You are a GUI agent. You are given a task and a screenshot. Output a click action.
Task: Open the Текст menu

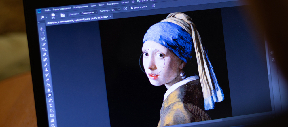(x=102, y=5)
